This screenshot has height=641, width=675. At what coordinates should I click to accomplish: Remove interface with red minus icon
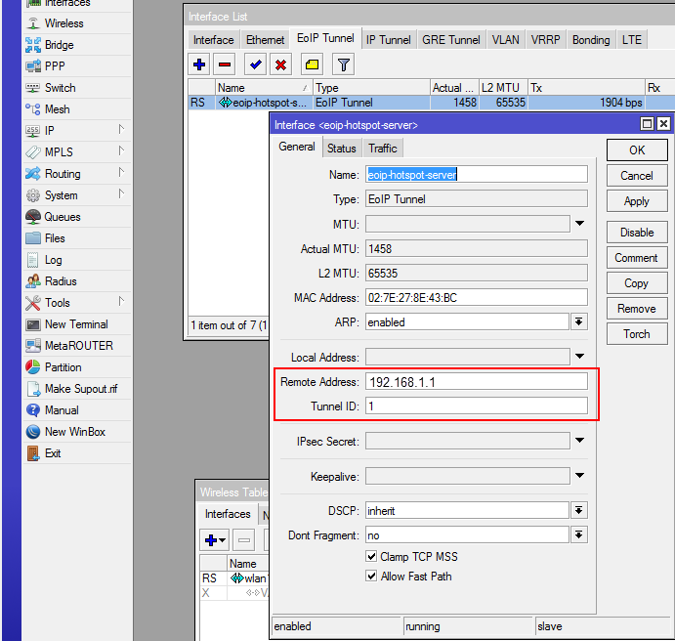click(x=225, y=64)
